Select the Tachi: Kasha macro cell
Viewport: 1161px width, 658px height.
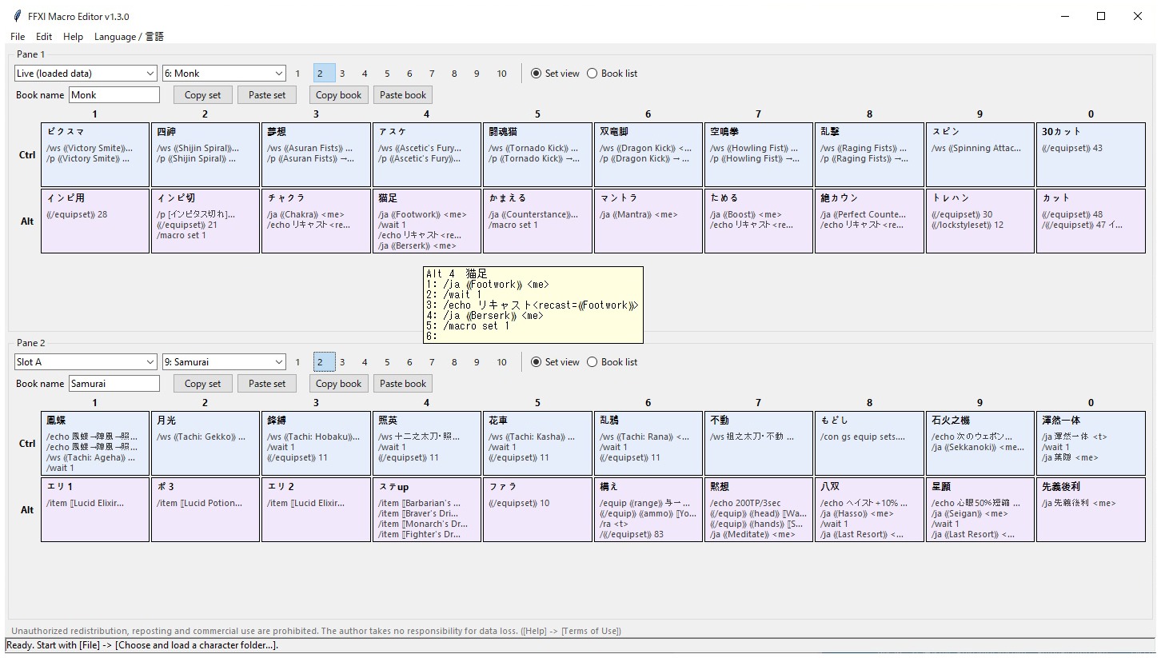click(538, 444)
